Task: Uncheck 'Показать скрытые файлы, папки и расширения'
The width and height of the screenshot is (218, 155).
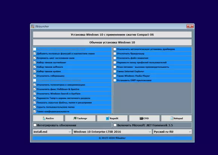Action: point(35,103)
